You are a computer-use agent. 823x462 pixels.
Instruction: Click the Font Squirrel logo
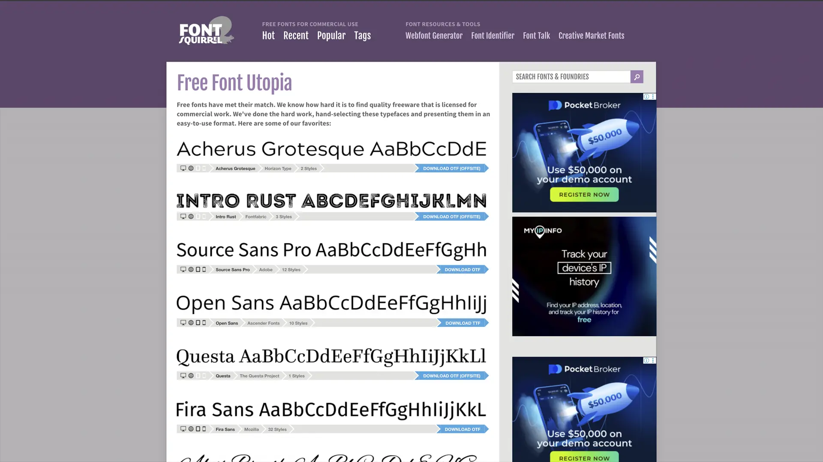click(206, 31)
